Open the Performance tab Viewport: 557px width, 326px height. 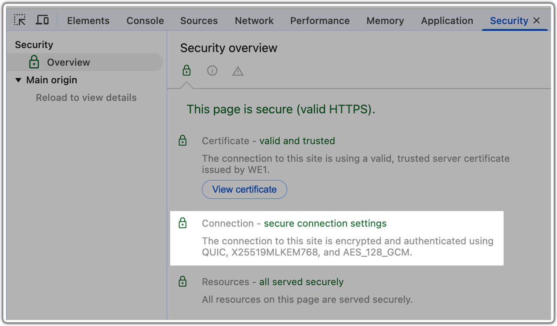[x=320, y=21]
